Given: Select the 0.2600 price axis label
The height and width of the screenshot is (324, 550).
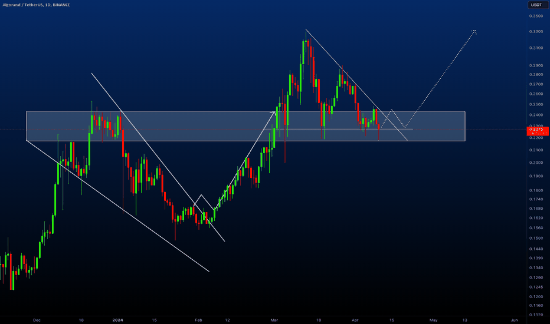Looking at the screenshot, I should pos(536,94).
